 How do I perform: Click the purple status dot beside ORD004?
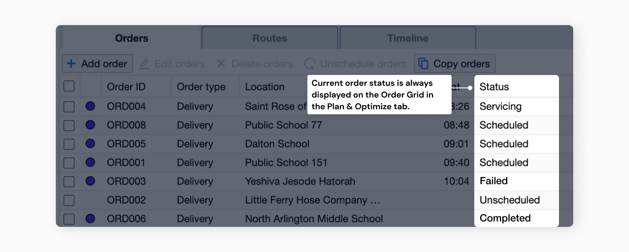click(x=90, y=106)
